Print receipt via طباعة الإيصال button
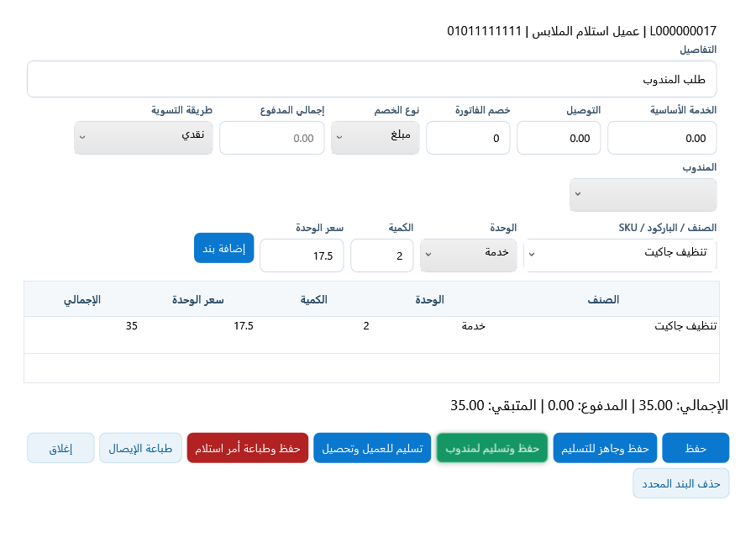The image size is (756, 548). click(140, 448)
